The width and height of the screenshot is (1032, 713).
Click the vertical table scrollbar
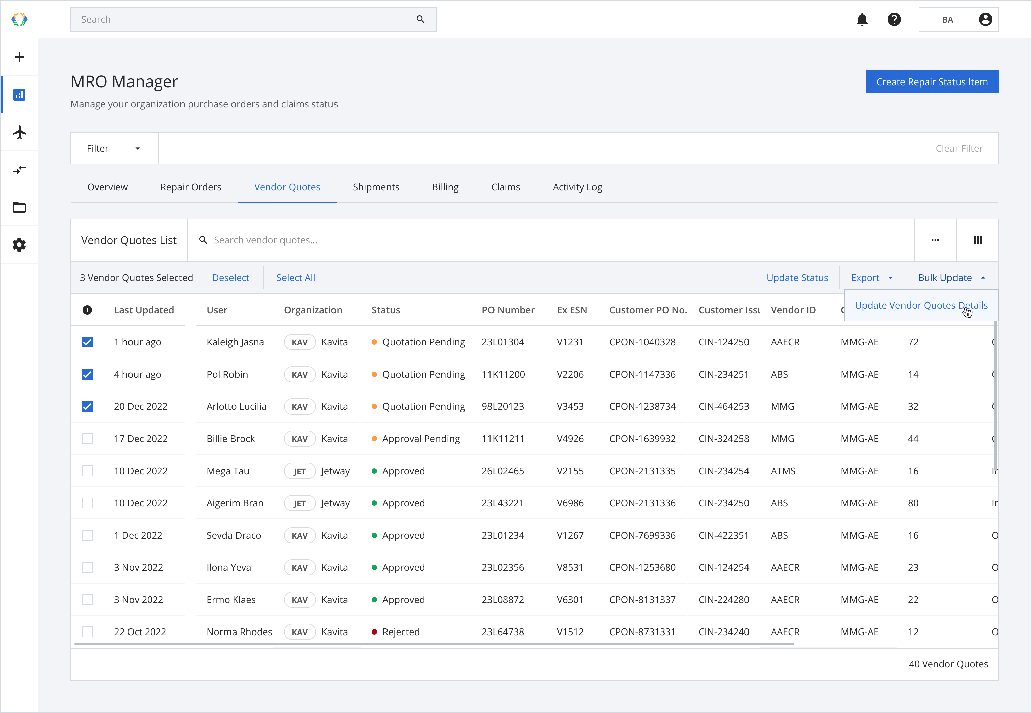click(x=996, y=395)
